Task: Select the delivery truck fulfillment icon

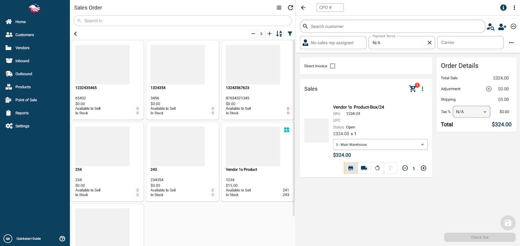Action: 364,168
